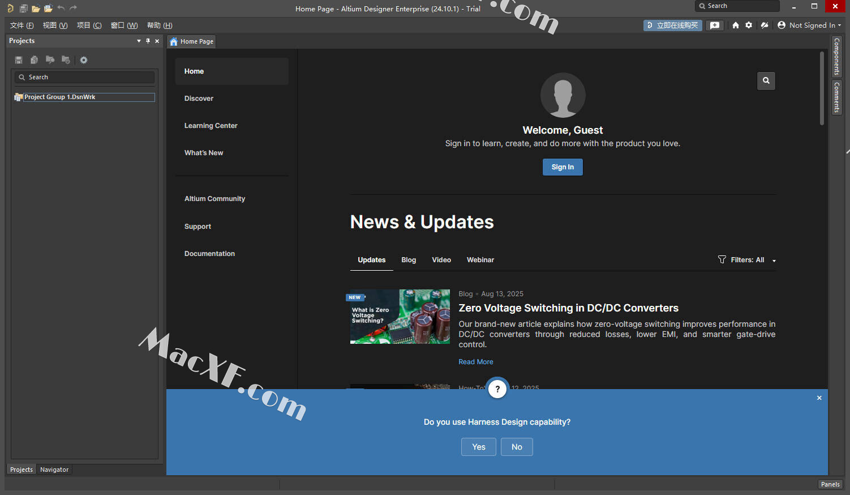The image size is (850, 495).
Task: Focus the Projects panel Search field
Action: [84, 77]
